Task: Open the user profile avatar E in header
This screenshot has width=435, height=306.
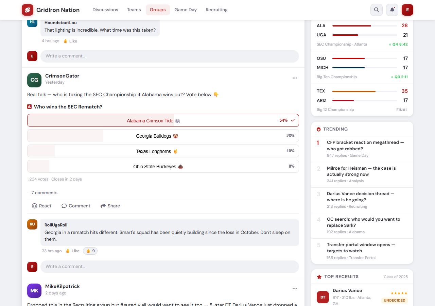Action: tap(407, 10)
